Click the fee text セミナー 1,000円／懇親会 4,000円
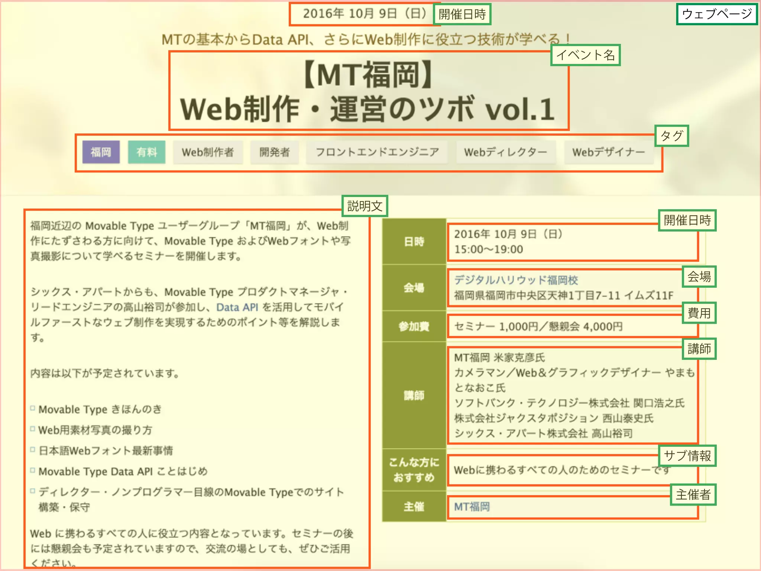The height and width of the screenshot is (571, 761). pos(538,326)
